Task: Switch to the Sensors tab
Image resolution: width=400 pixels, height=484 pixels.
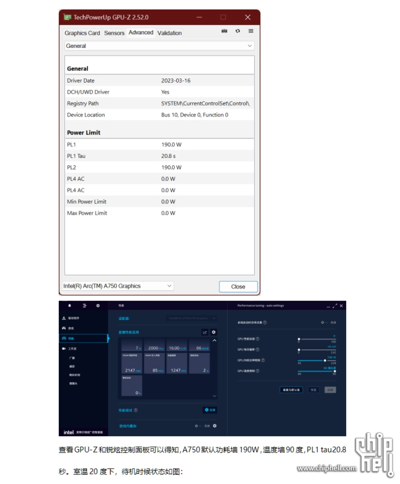Action: pyautogui.click(x=114, y=33)
